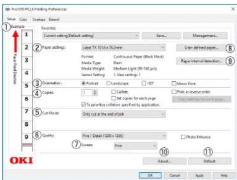Viewport: 237px width, 180px height.
Task: Decrease copies with the down arrow
Action: coord(95,94)
